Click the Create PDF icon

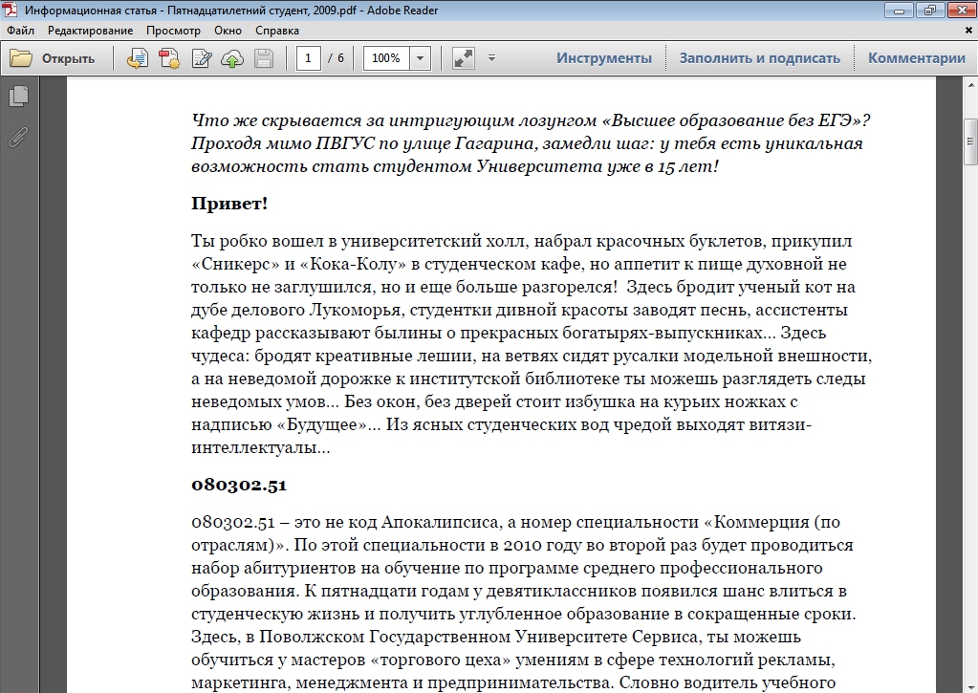[x=169, y=58]
